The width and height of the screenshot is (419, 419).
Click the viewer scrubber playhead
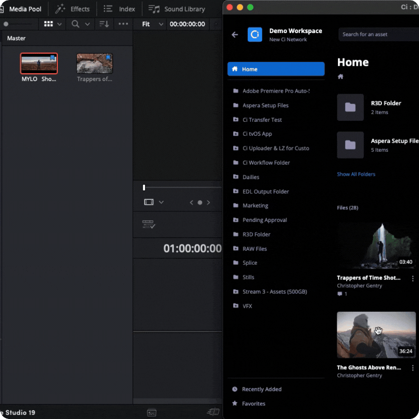click(144, 188)
